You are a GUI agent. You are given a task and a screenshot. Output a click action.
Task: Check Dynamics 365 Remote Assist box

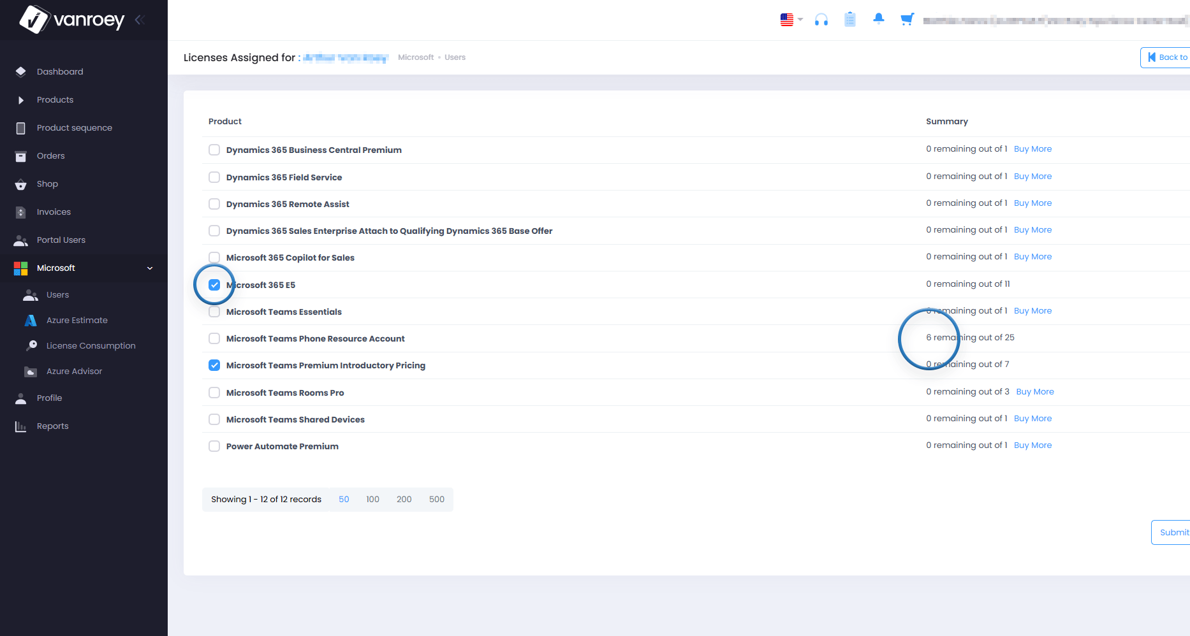[x=214, y=204]
